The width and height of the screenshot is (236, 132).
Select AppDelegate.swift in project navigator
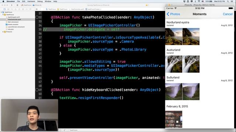14,17
